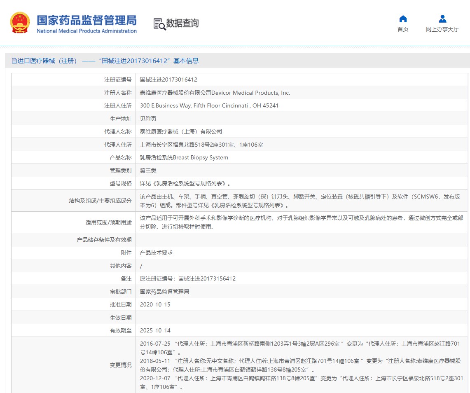
Task: Click the 附件 label
Action: pyautogui.click(x=126, y=253)
